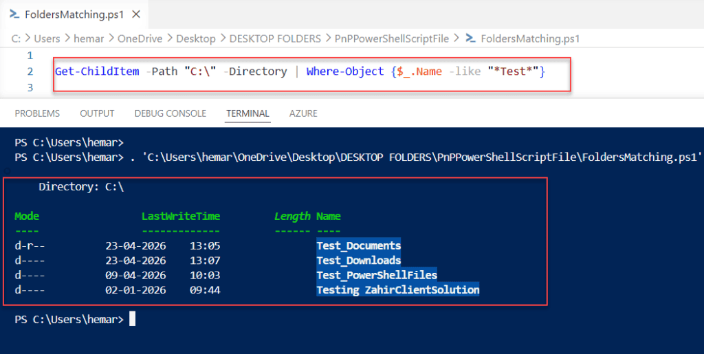Image resolution: width=704 pixels, height=354 pixels.
Task: Click the Length column header
Action: pos(292,217)
